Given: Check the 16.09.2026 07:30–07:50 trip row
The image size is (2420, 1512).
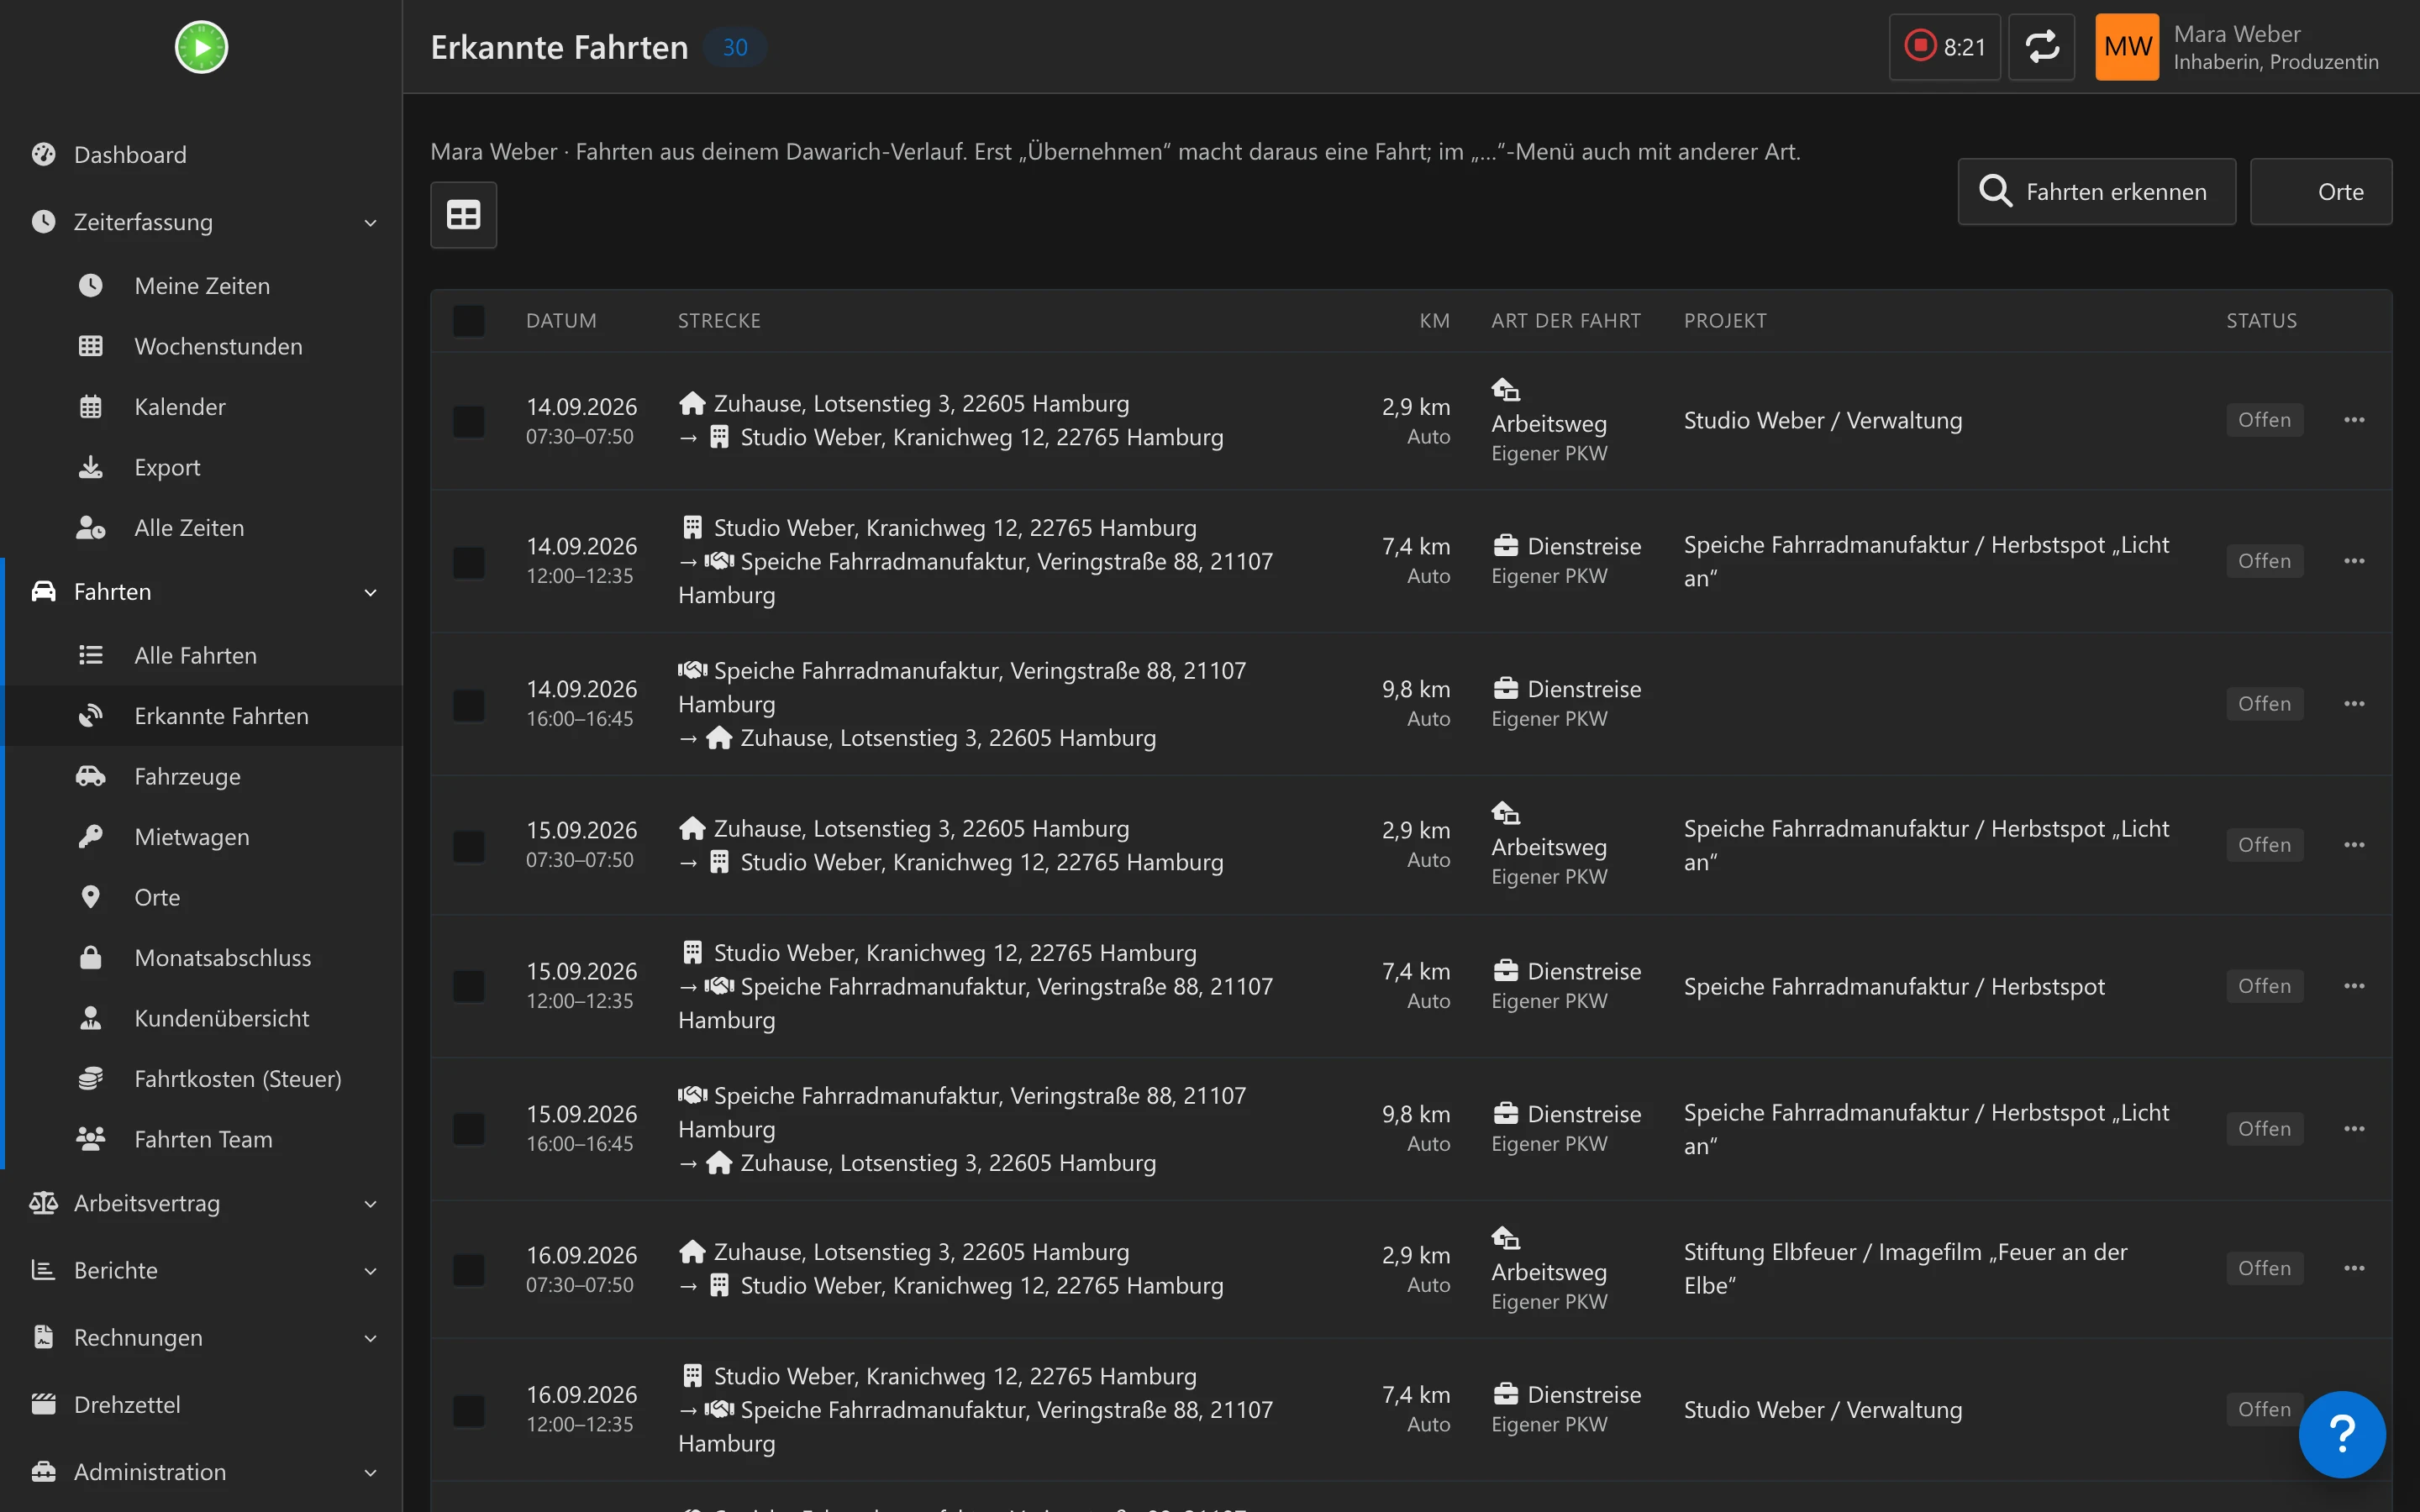Looking at the screenshot, I should [x=468, y=1269].
